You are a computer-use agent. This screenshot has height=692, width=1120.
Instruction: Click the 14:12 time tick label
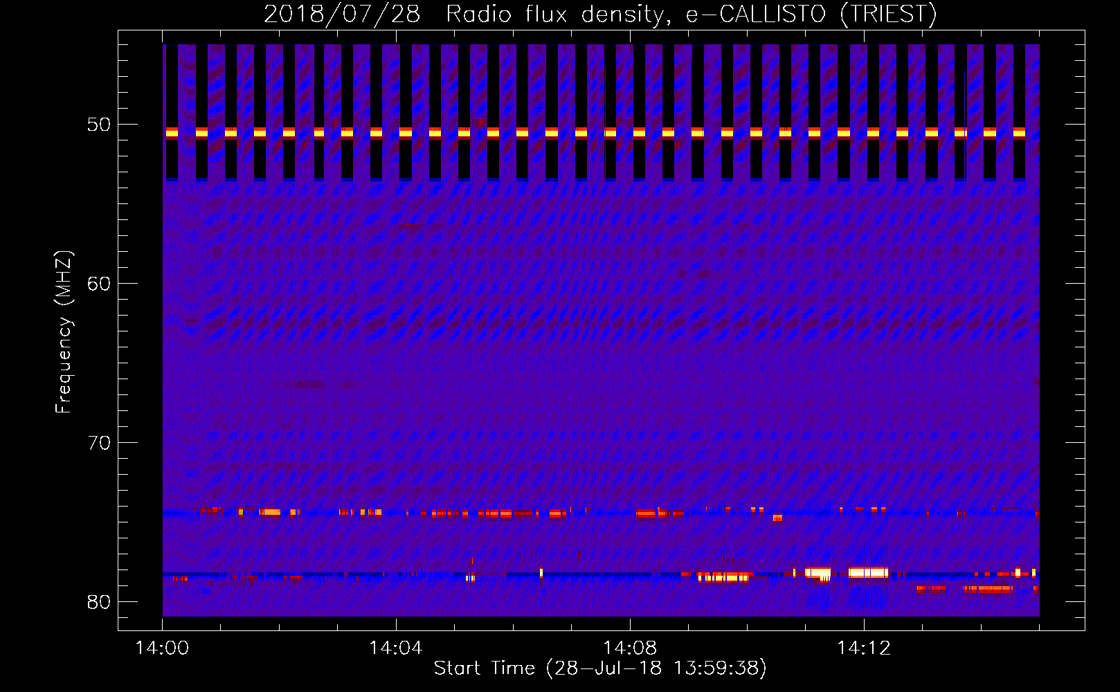pyautogui.click(x=864, y=648)
